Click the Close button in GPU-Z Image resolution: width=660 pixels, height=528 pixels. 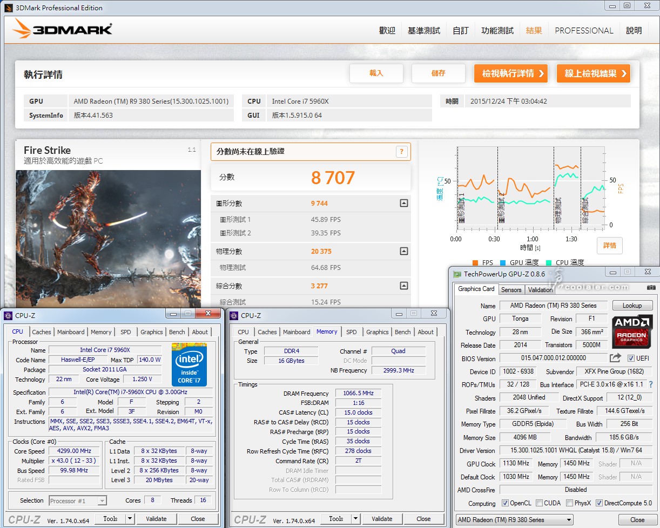(637, 520)
